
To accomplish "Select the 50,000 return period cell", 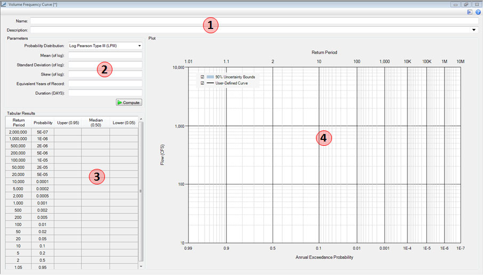I will coord(18,167).
